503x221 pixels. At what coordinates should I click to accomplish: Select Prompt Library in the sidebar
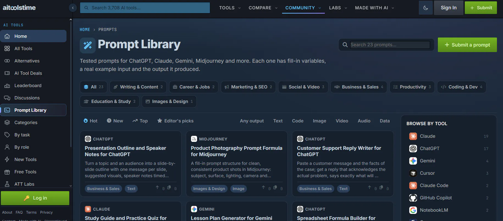coord(33,110)
